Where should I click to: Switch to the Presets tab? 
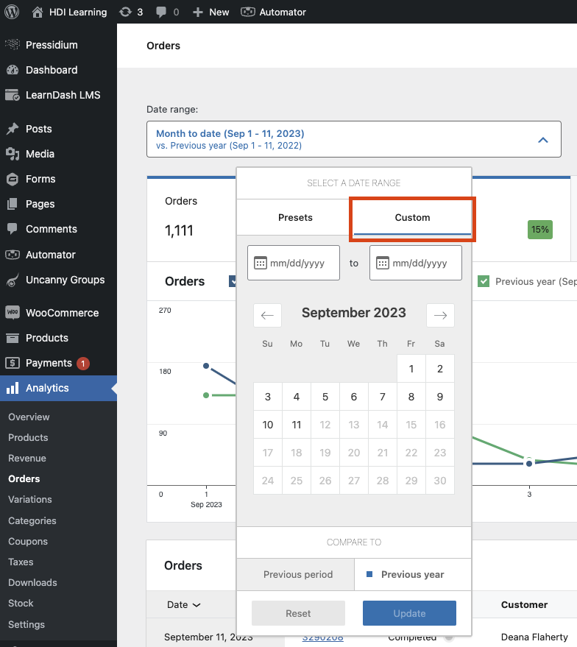click(295, 217)
